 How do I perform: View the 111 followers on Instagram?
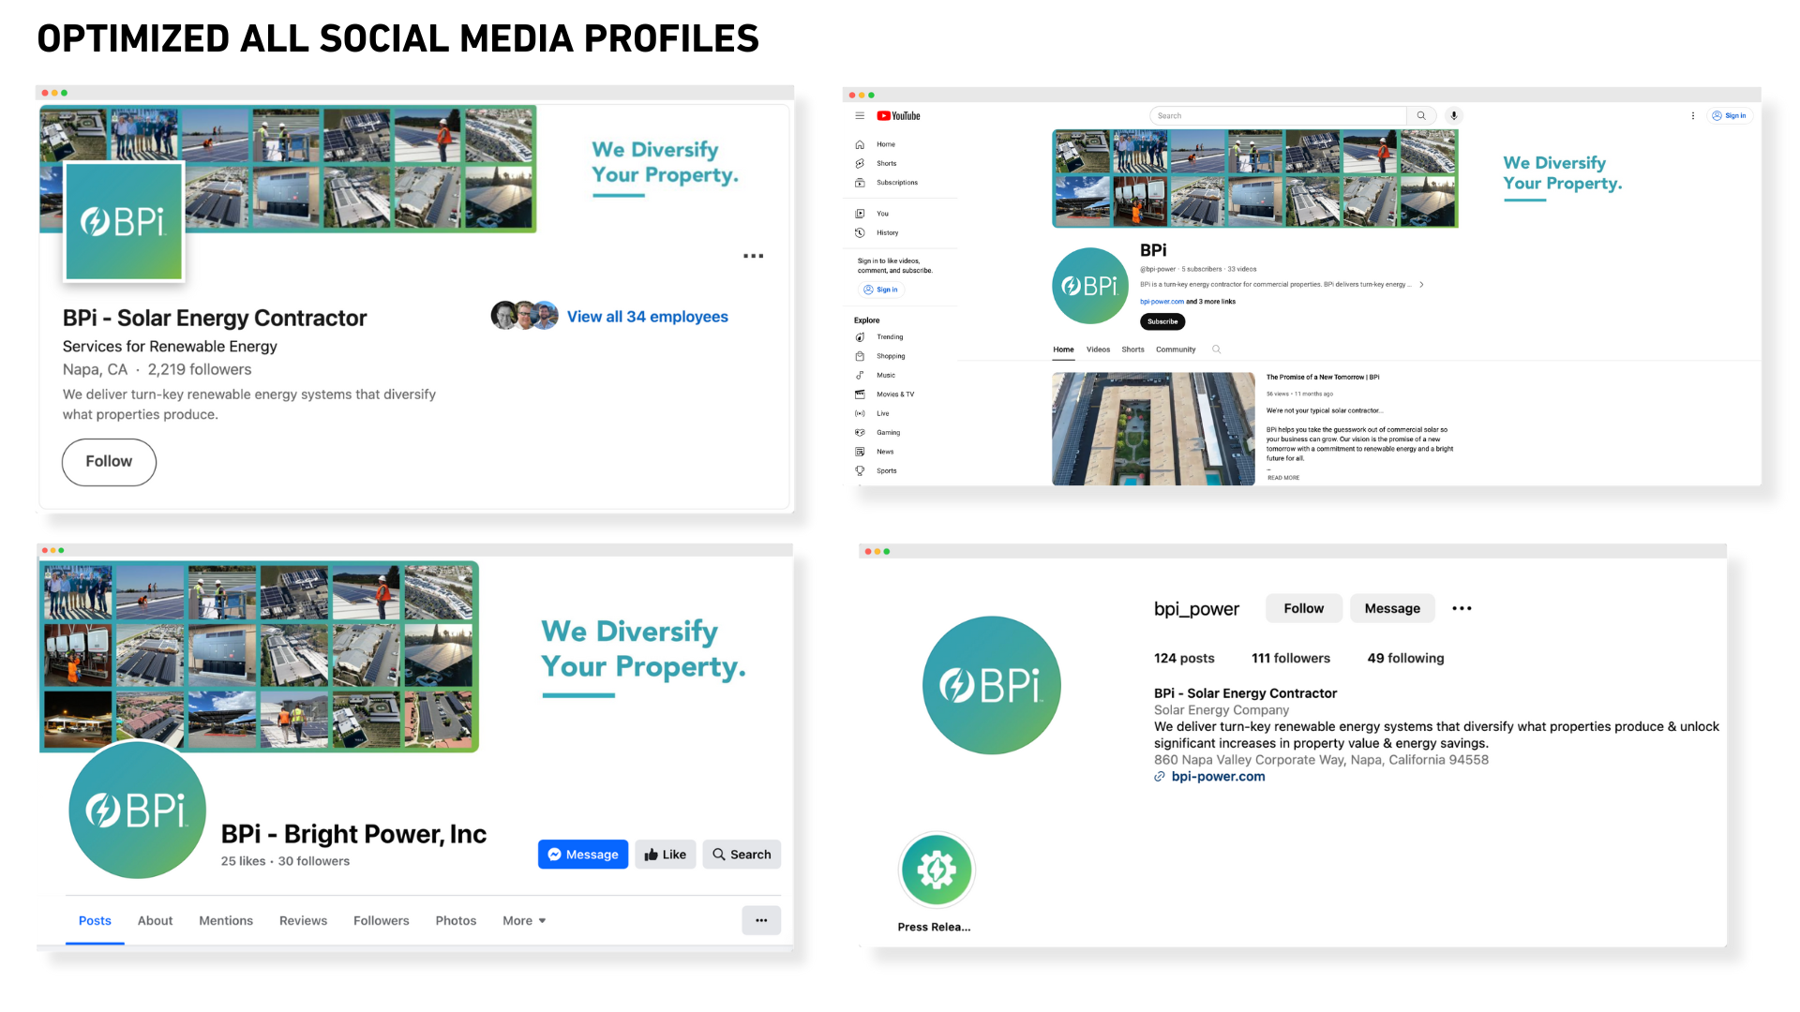pyautogui.click(x=1291, y=659)
